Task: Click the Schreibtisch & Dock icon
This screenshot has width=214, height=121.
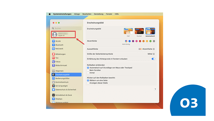Action: point(53,95)
